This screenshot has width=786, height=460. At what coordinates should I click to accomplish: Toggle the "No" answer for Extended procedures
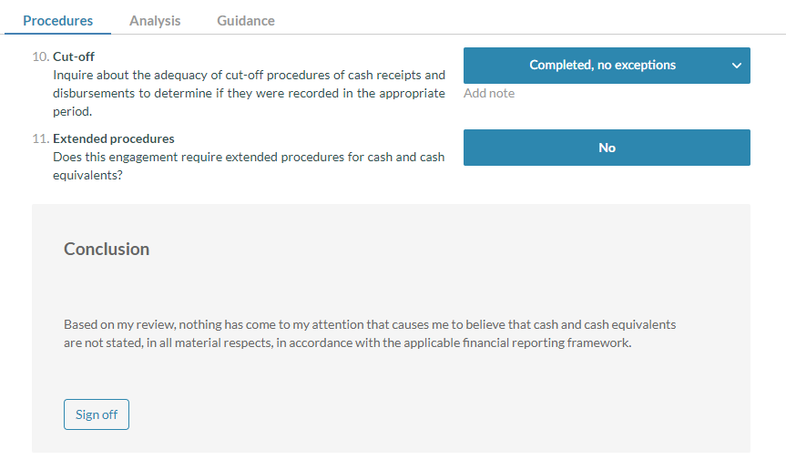[x=607, y=148]
